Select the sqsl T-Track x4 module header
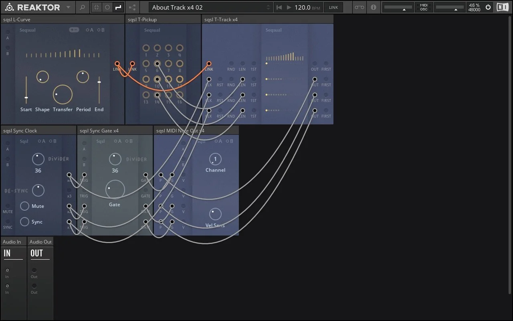The width and height of the screenshot is (513, 321). (268, 19)
